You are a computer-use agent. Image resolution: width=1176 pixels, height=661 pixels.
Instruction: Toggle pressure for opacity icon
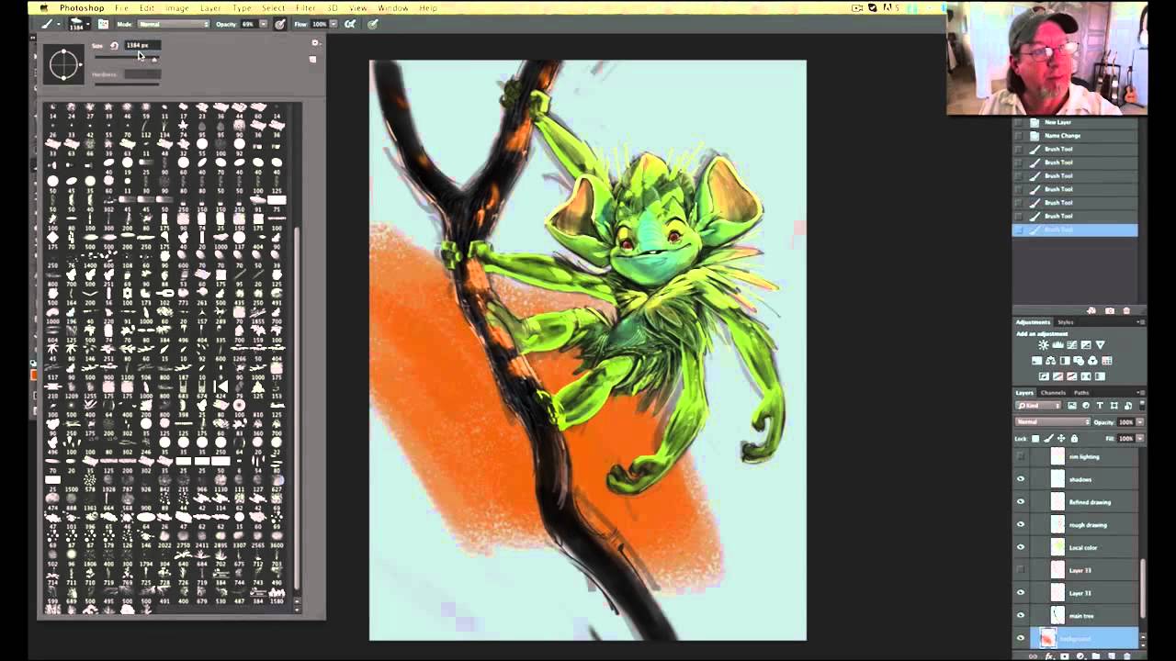279,24
